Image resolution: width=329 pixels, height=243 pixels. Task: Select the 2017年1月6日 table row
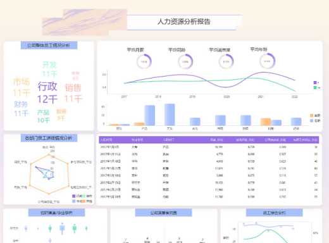pyautogui.click(x=209, y=147)
